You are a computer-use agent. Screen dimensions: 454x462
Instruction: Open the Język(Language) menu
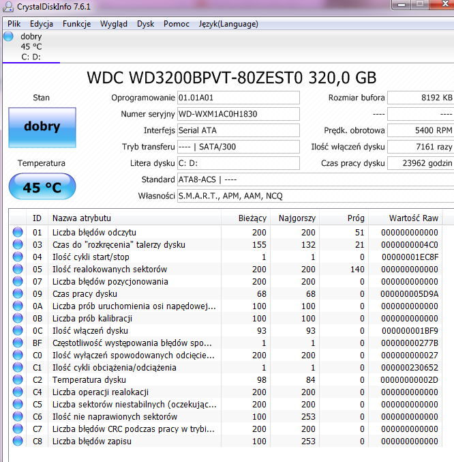point(228,24)
